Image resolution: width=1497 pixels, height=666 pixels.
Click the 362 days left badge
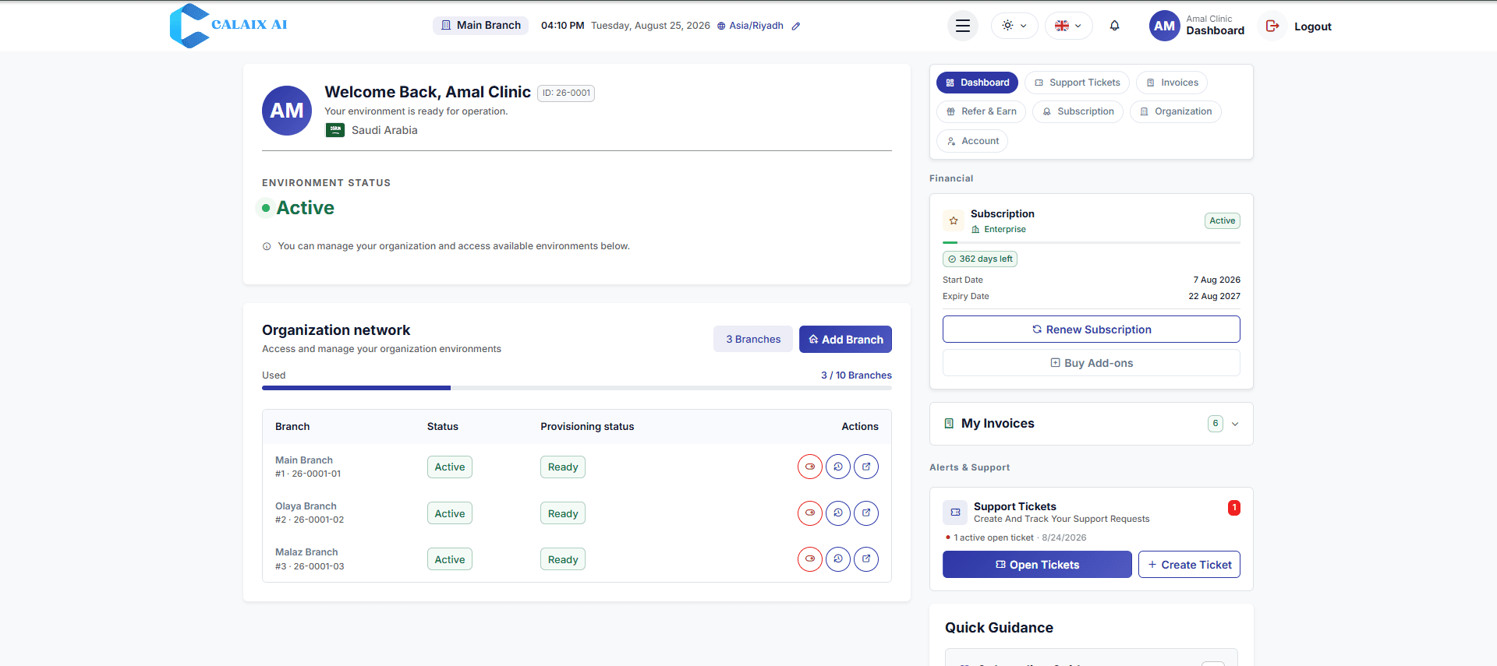click(980, 259)
